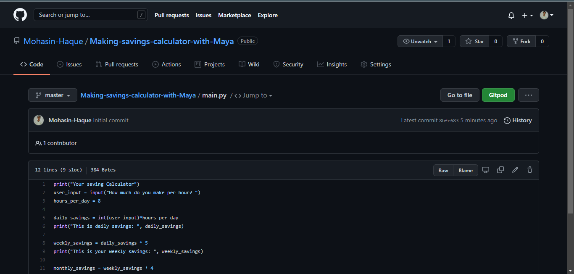The width and height of the screenshot is (574, 274).
Task: Select line number 11
Action: [x=42, y=268]
